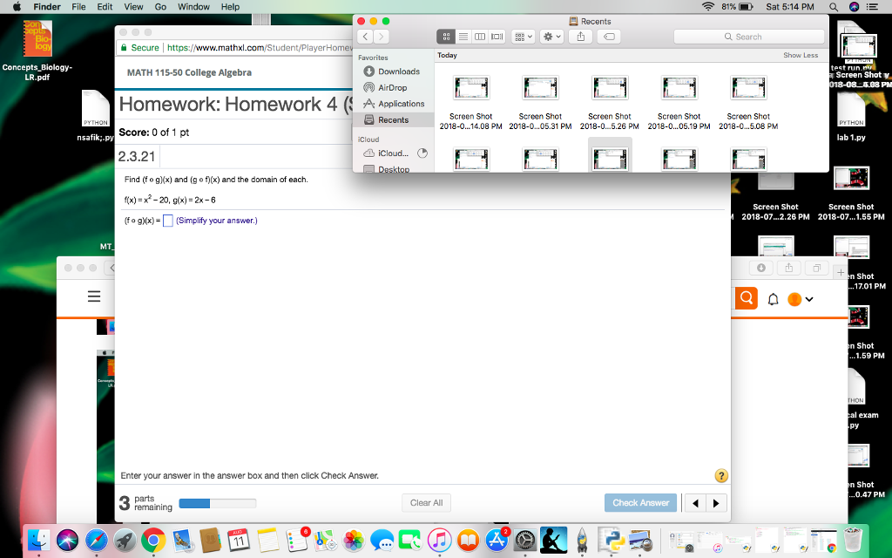Click the Clear All button
Viewport: 892px width, 558px height.
426,503
